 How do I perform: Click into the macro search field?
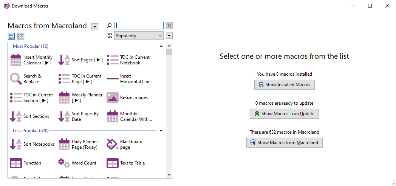click(139, 26)
